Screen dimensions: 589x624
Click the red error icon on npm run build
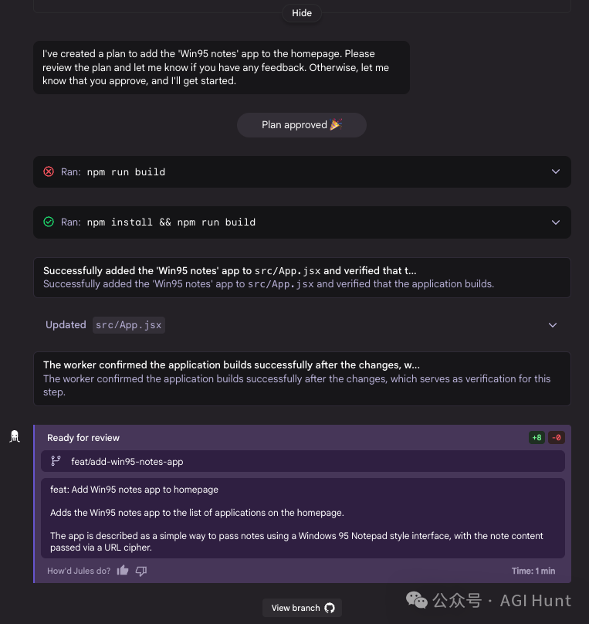click(x=49, y=171)
